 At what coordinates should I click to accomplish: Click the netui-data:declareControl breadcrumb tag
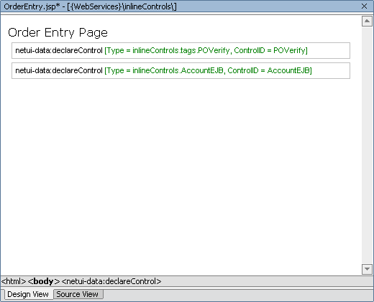[x=111, y=281]
